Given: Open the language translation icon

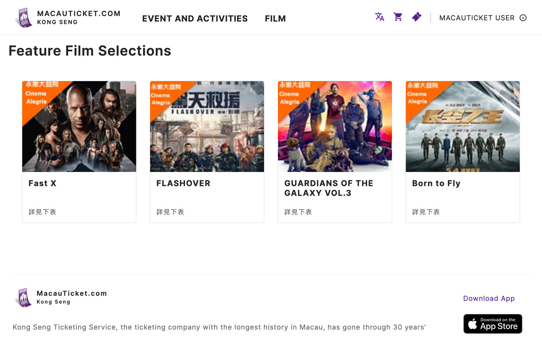Looking at the screenshot, I should pos(379,17).
